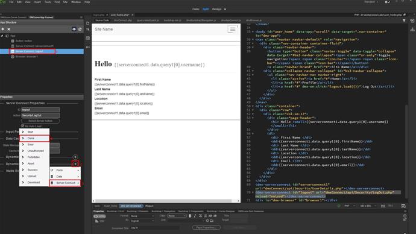Expand the Abort event submenu
416x234 pixels.
click(34, 163)
